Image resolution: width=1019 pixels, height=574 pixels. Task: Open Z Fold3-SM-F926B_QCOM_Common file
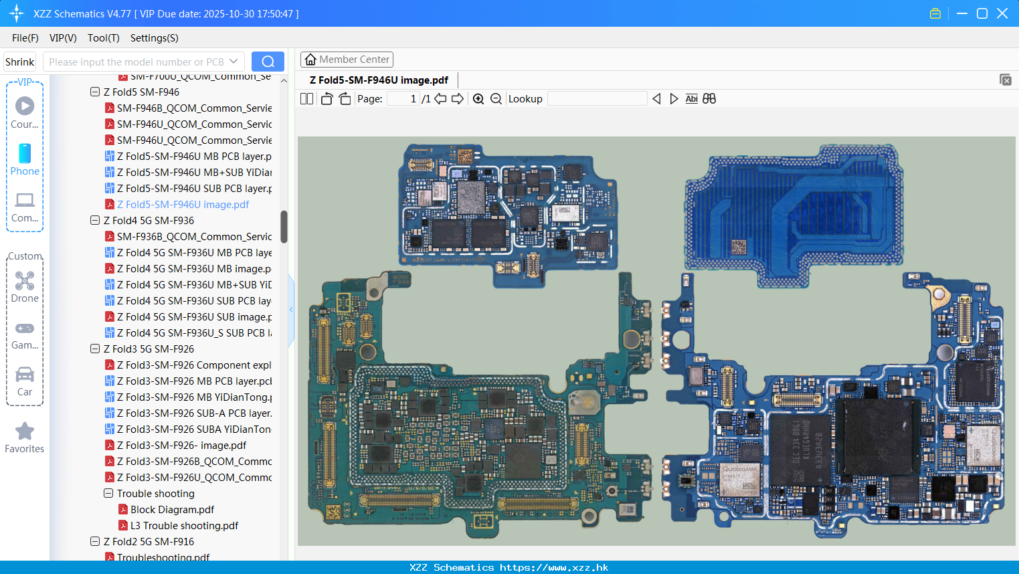point(188,461)
